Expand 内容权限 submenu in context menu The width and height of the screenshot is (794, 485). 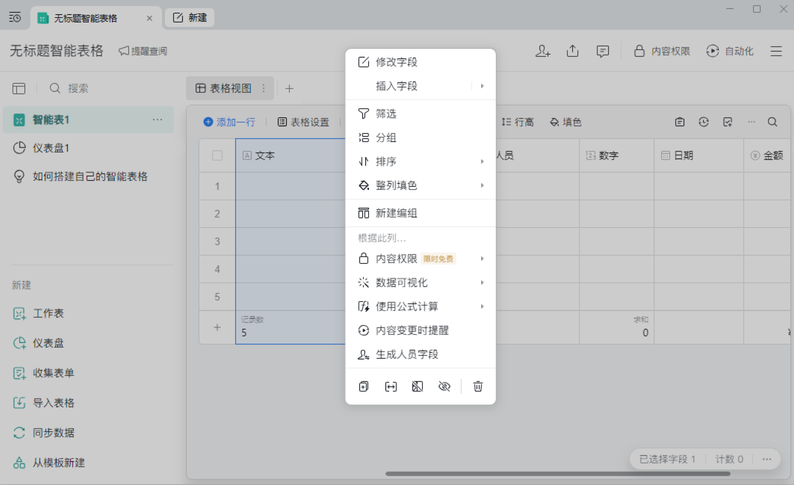click(420, 259)
